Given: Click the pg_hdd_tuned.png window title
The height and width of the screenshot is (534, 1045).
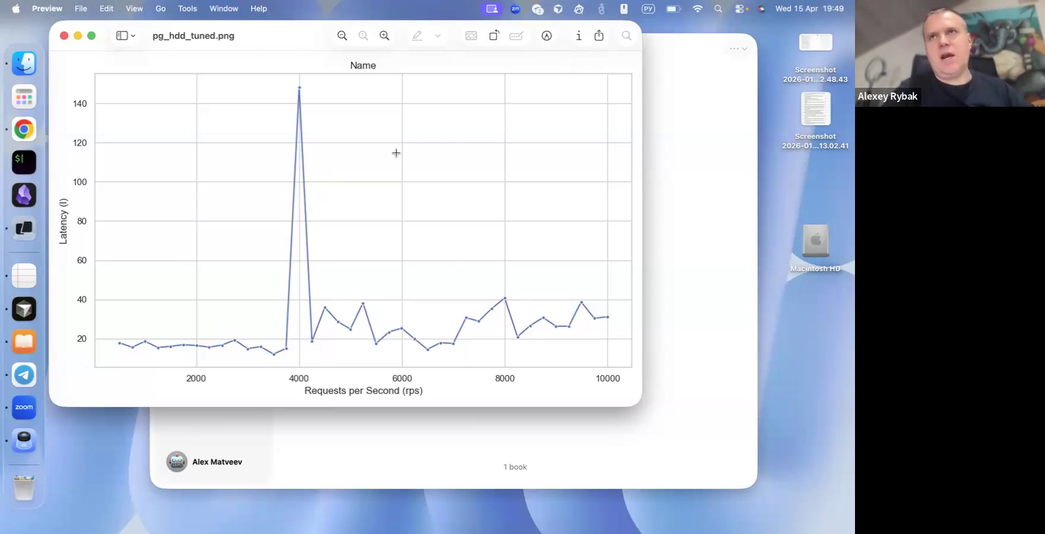Looking at the screenshot, I should (194, 36).
